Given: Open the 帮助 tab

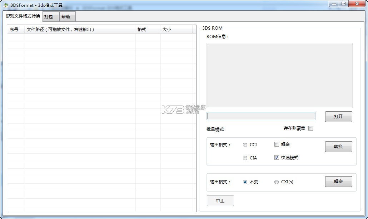Looking at the screenshot, I should [67, 16].
